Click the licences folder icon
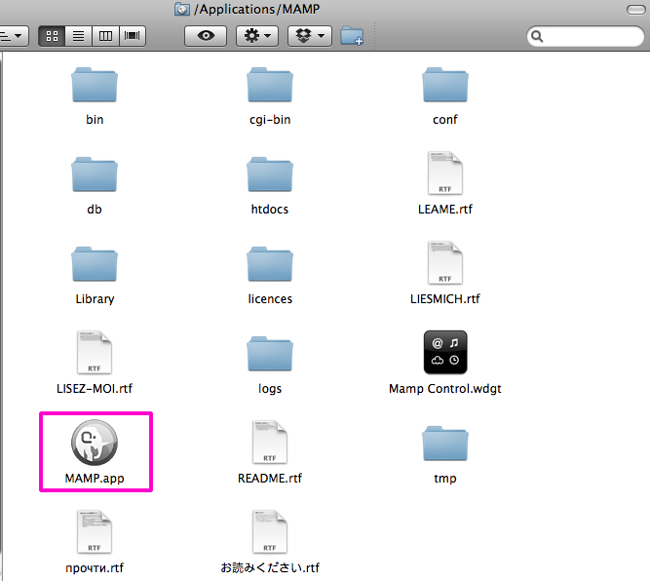 click(270, 264)
